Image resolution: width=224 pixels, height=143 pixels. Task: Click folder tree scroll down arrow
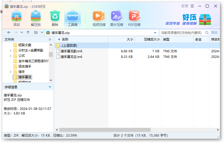tap(51, 80)
